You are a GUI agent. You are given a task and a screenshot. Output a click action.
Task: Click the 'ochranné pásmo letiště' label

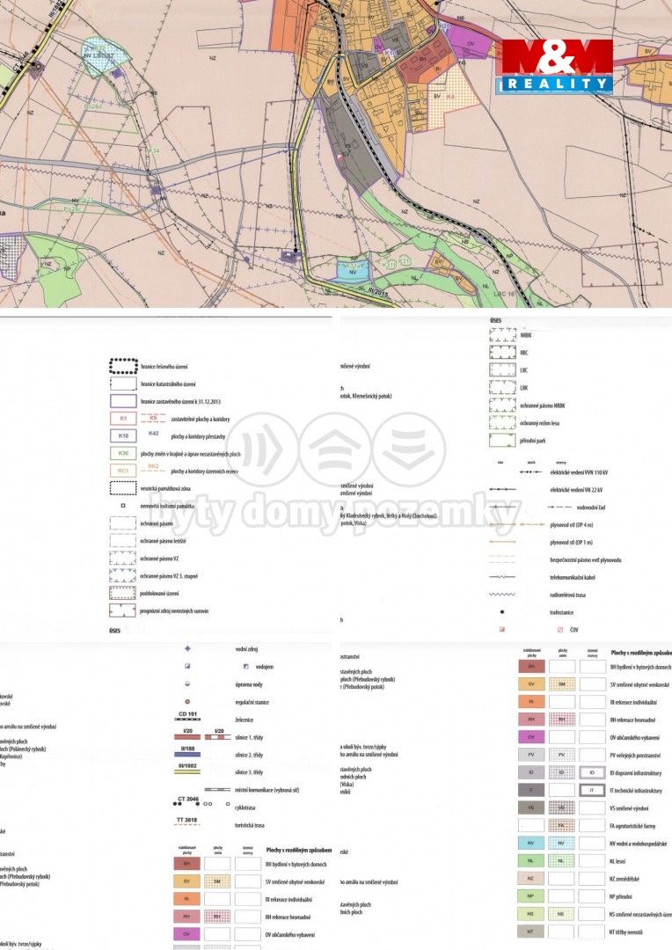tap(163, 541)
